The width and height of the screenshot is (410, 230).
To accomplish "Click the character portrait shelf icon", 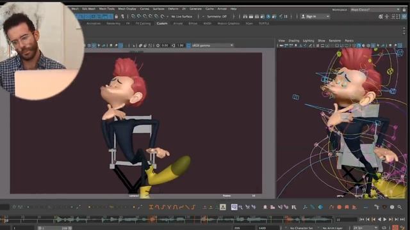I will coord(223,207).
